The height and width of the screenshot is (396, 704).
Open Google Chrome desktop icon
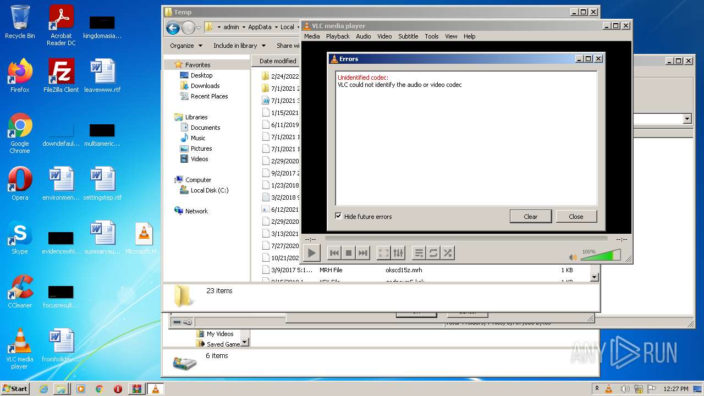point(20,133)
